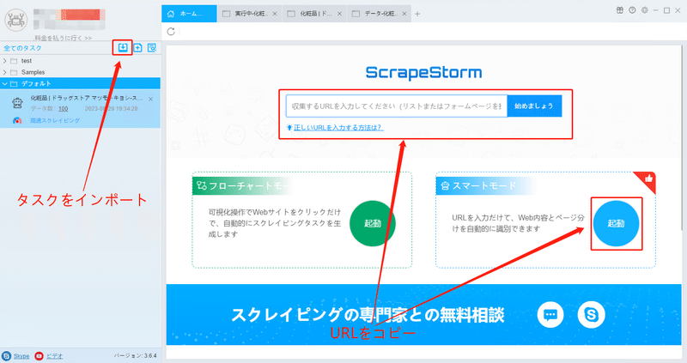This screenshot has width=687, height=363.
Task: Open the Skype icon on the banner
Action: click(x=591, y=314)
